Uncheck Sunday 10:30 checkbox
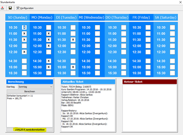183x135 pixels. 24,27
